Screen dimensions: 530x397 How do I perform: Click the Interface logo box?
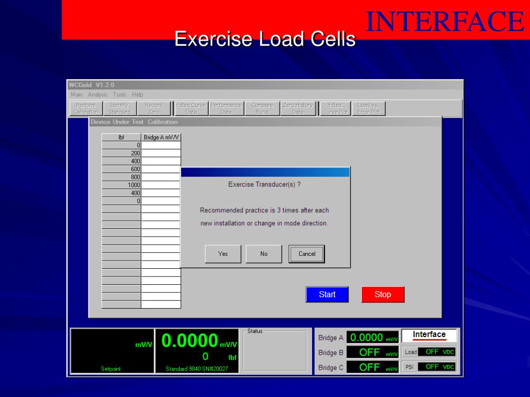click(x=429, y=335)
